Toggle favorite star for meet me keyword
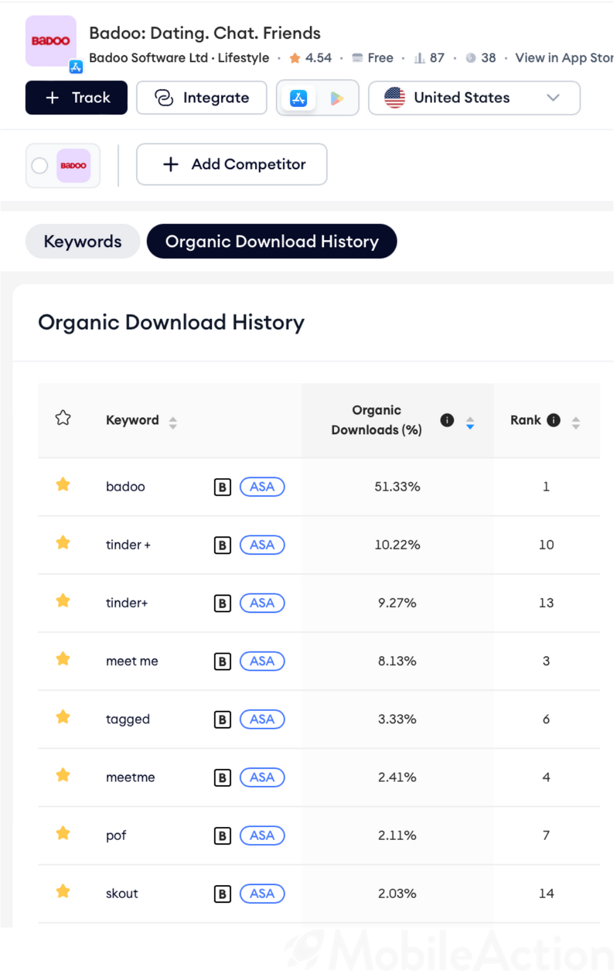 point(63,659)
